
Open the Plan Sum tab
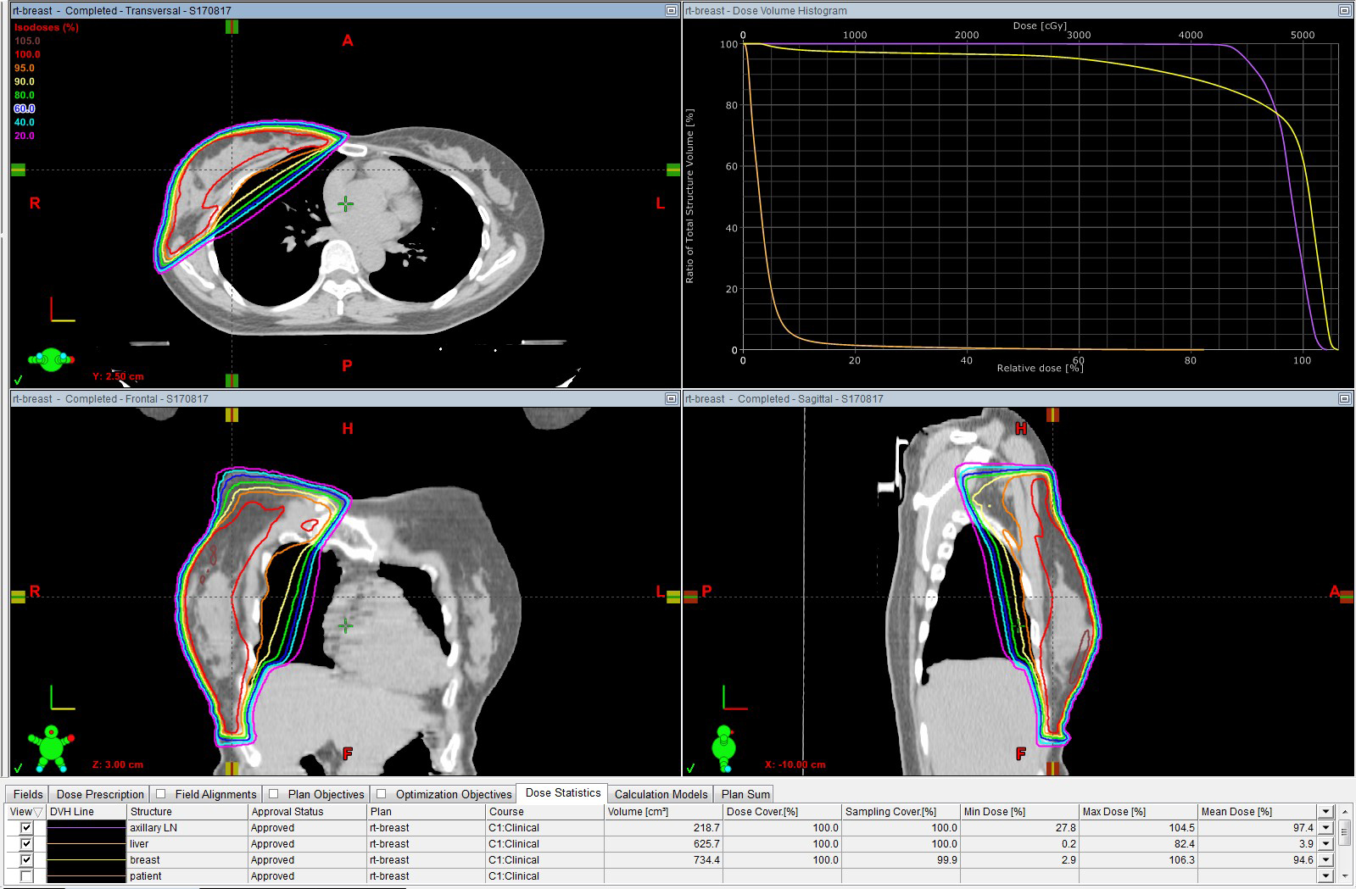point(745,794)
